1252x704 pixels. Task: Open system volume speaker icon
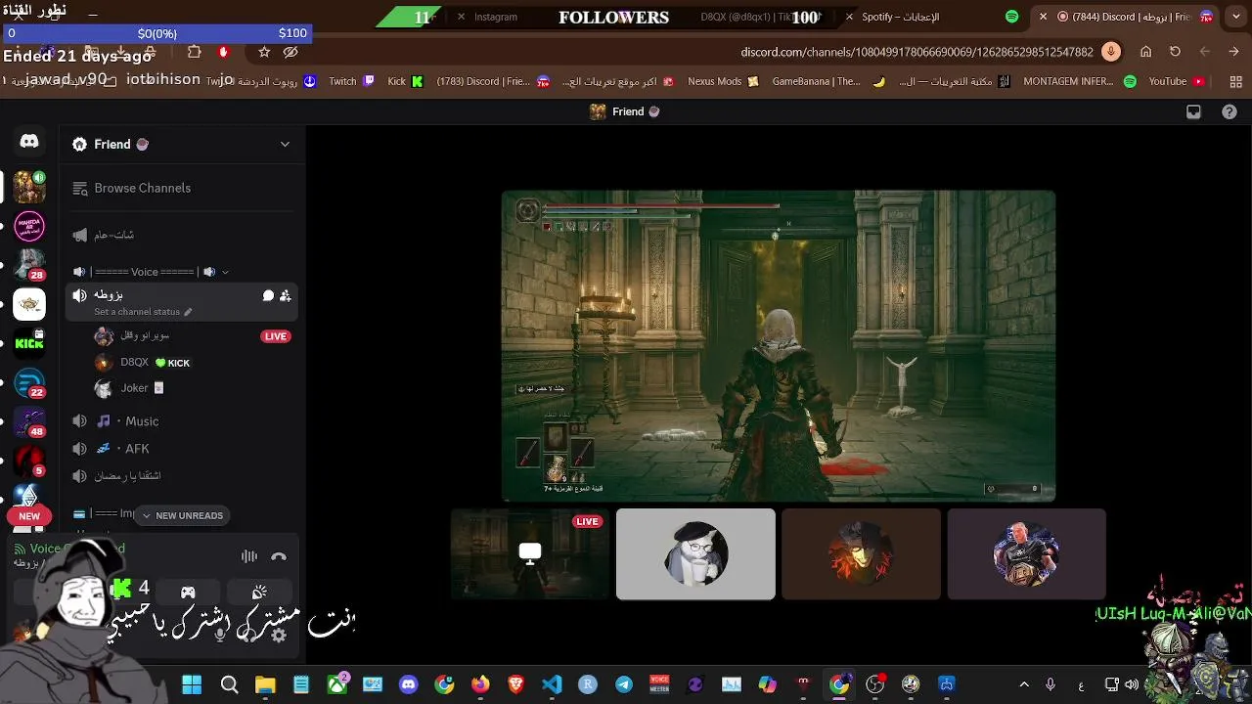(1132, 684)
